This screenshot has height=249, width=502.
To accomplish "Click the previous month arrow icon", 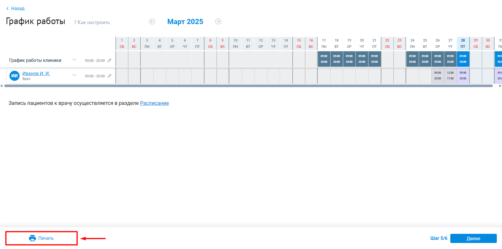I will [152, 21].
